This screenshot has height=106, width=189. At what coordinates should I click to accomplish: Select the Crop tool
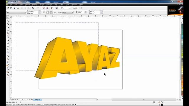[x=8, y=24]
